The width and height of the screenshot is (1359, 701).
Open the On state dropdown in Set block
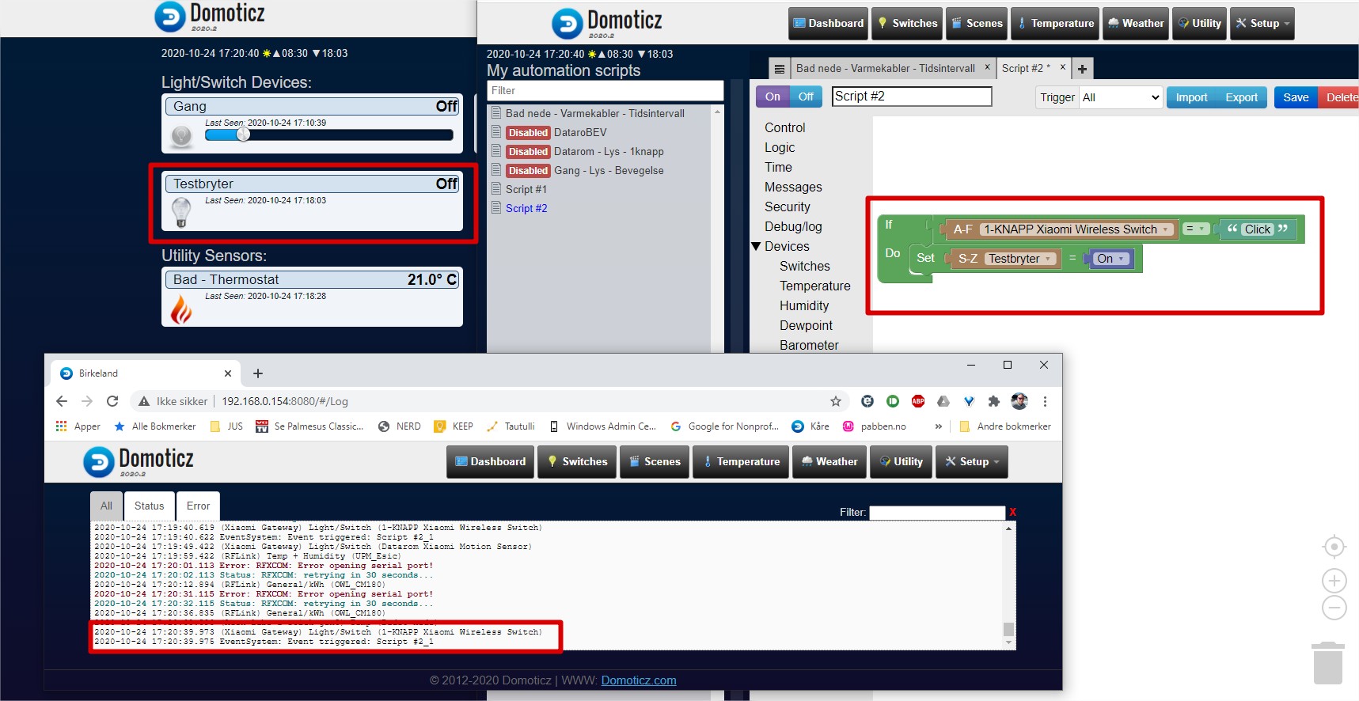pyautogui.click(x=1110, y=259)
